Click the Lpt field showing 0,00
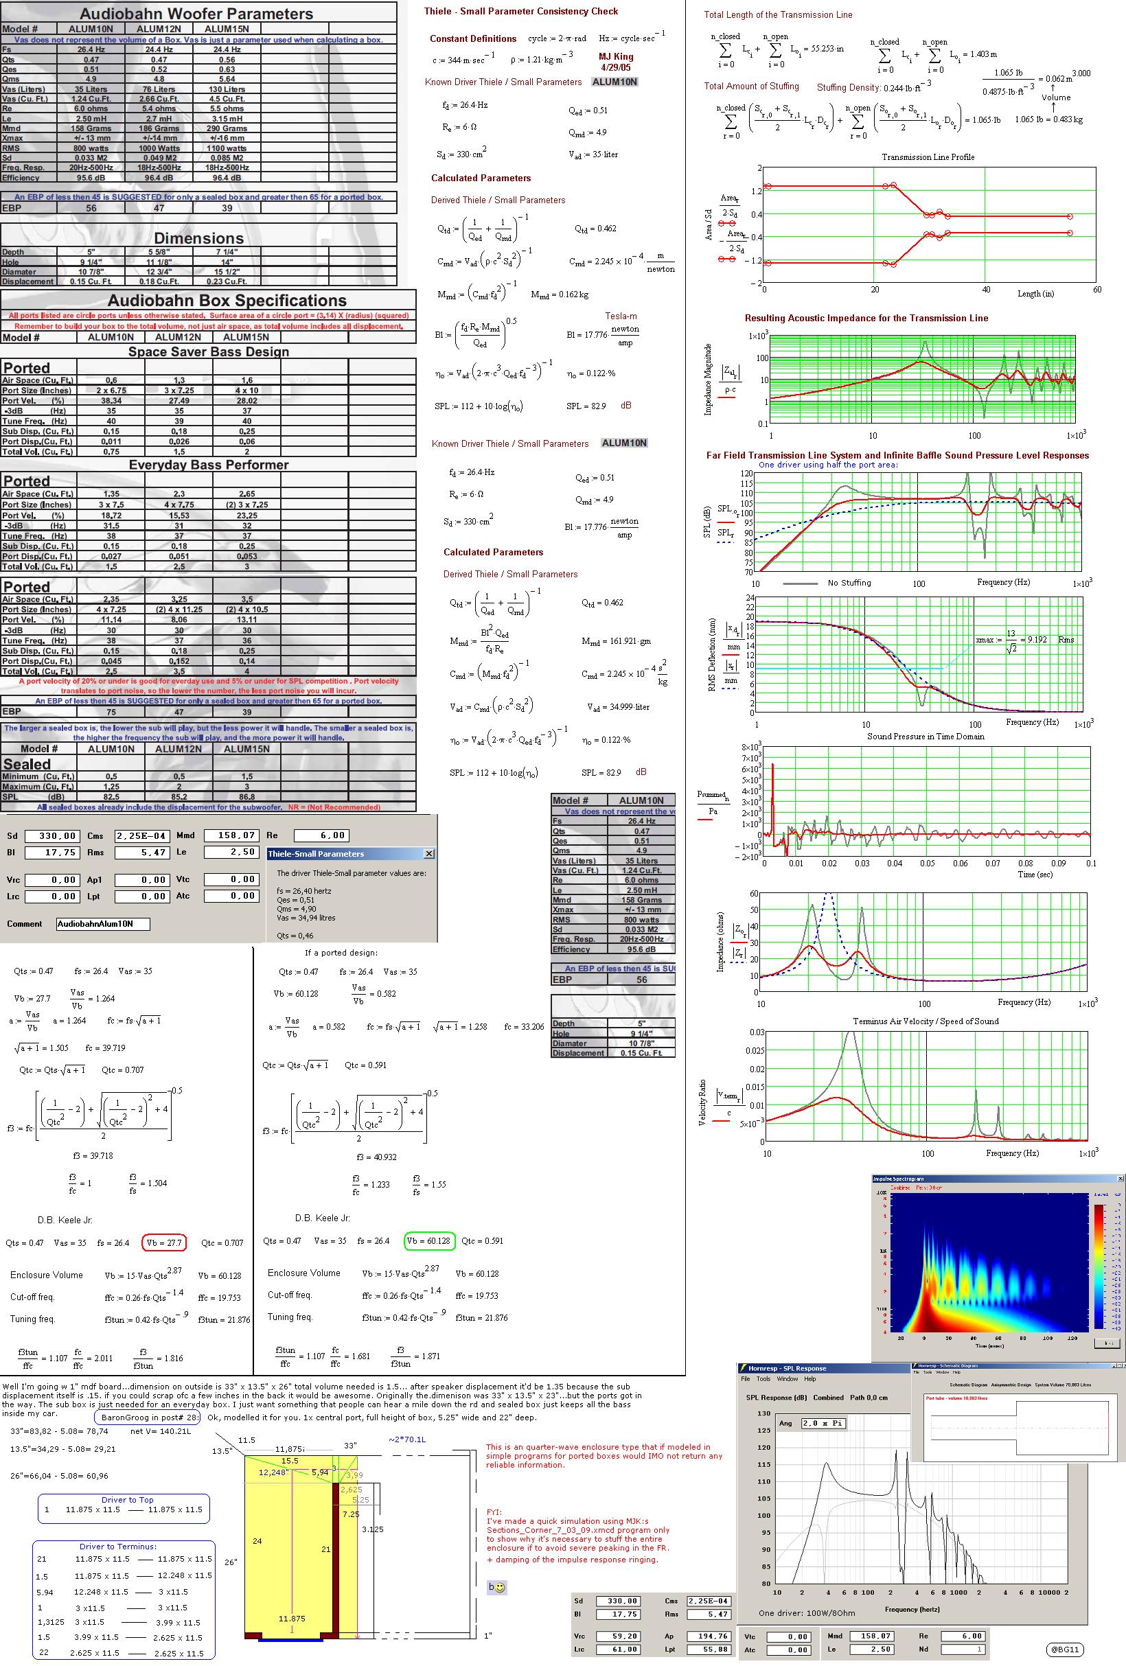Image resolution: width=1126 pixels, height=1666 pixels. coord(142,896)
